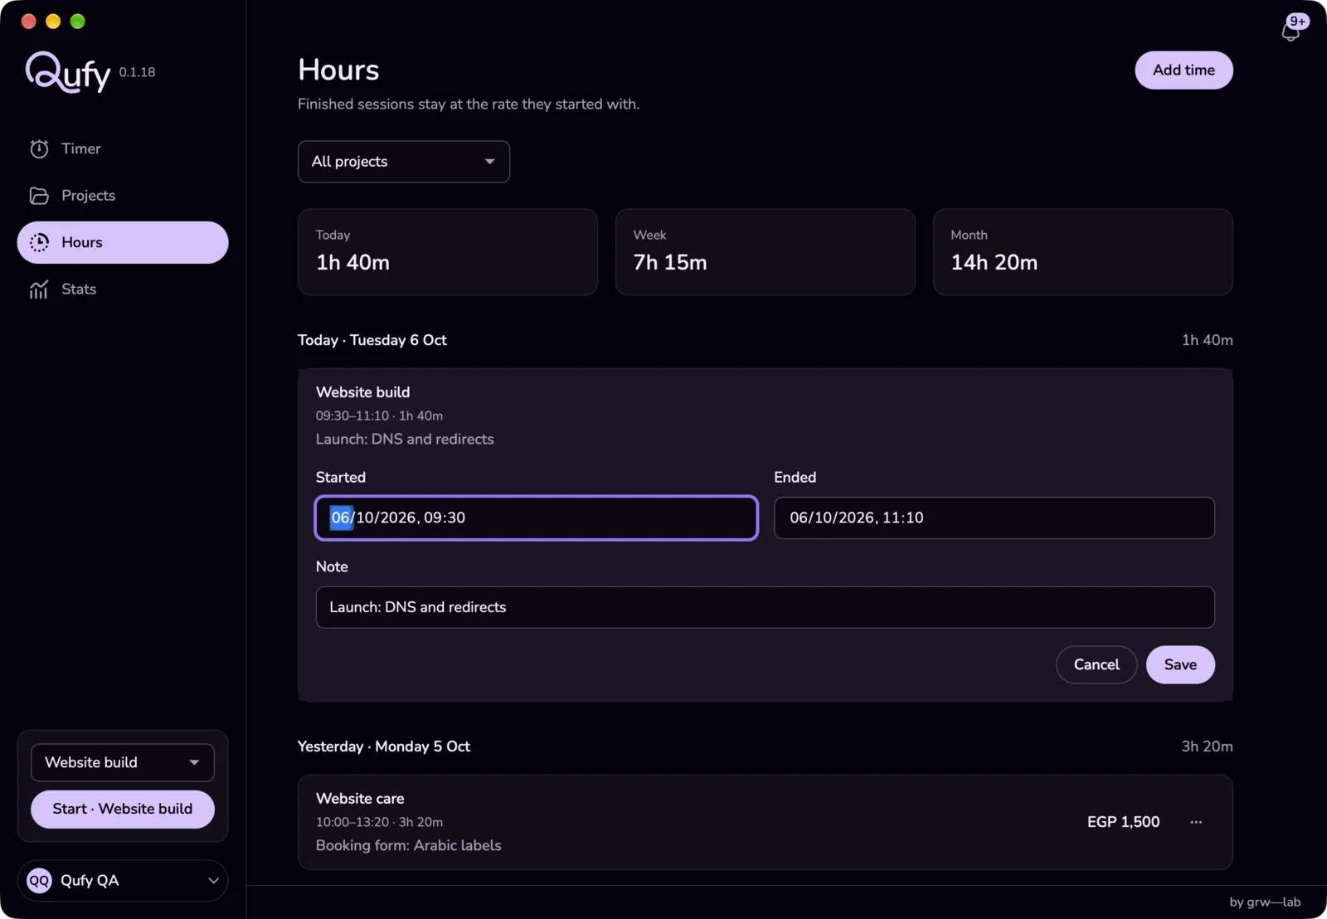Click the Website build session title
This screenshot has height=919, width=1327.
(x=363, y=392)
